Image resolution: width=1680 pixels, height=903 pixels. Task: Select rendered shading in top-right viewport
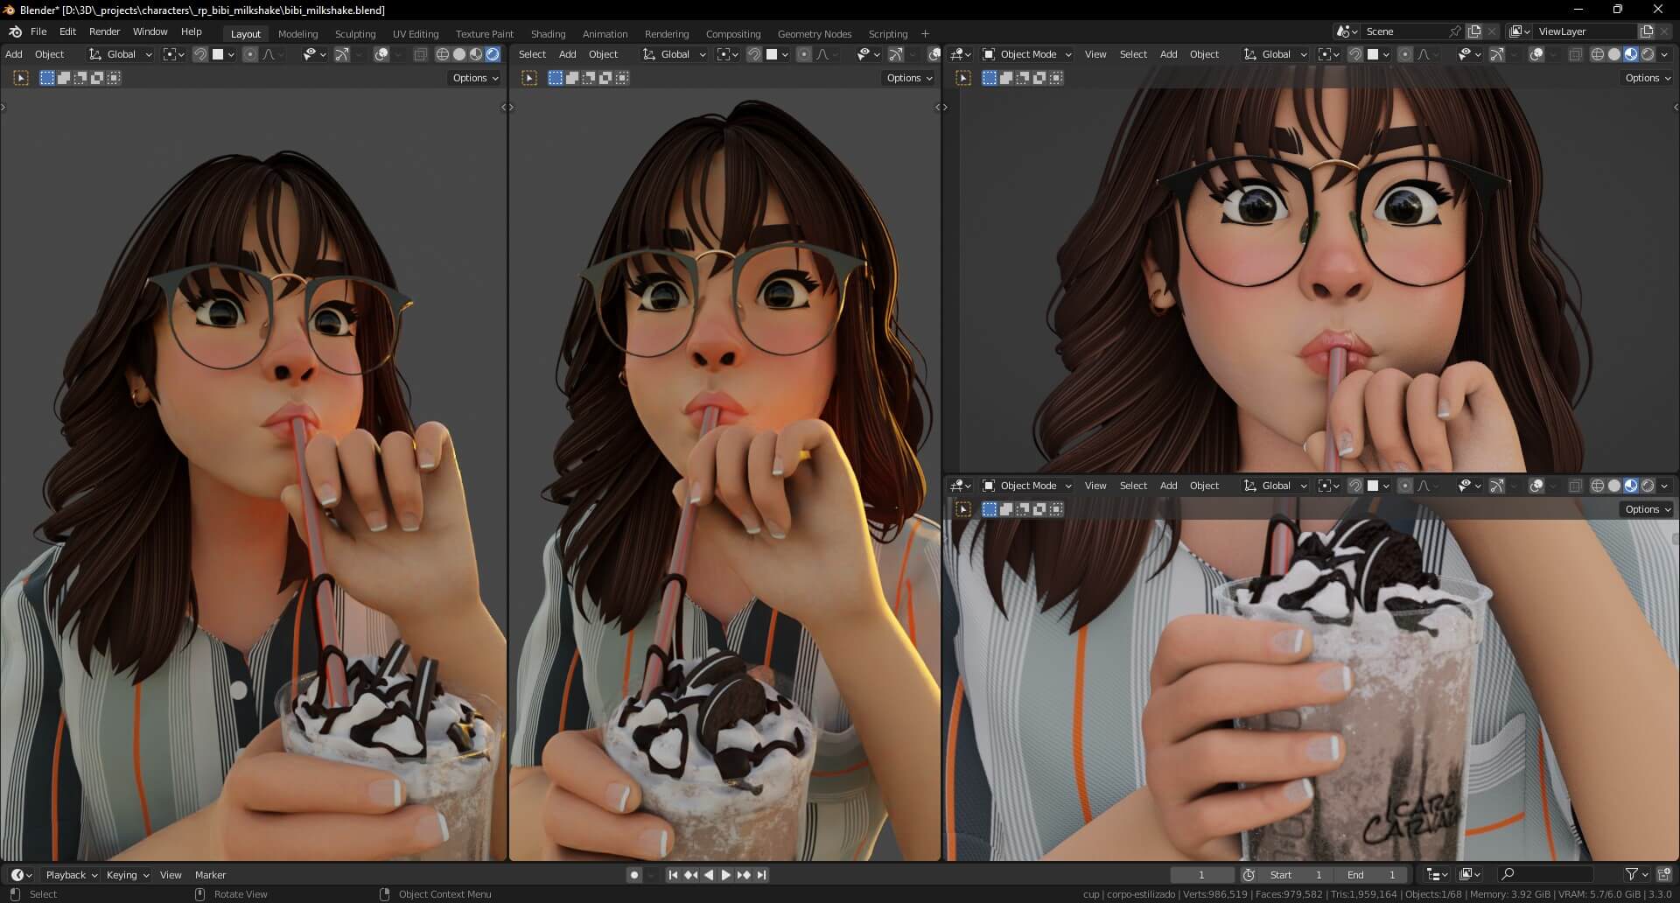[1648, 54]
